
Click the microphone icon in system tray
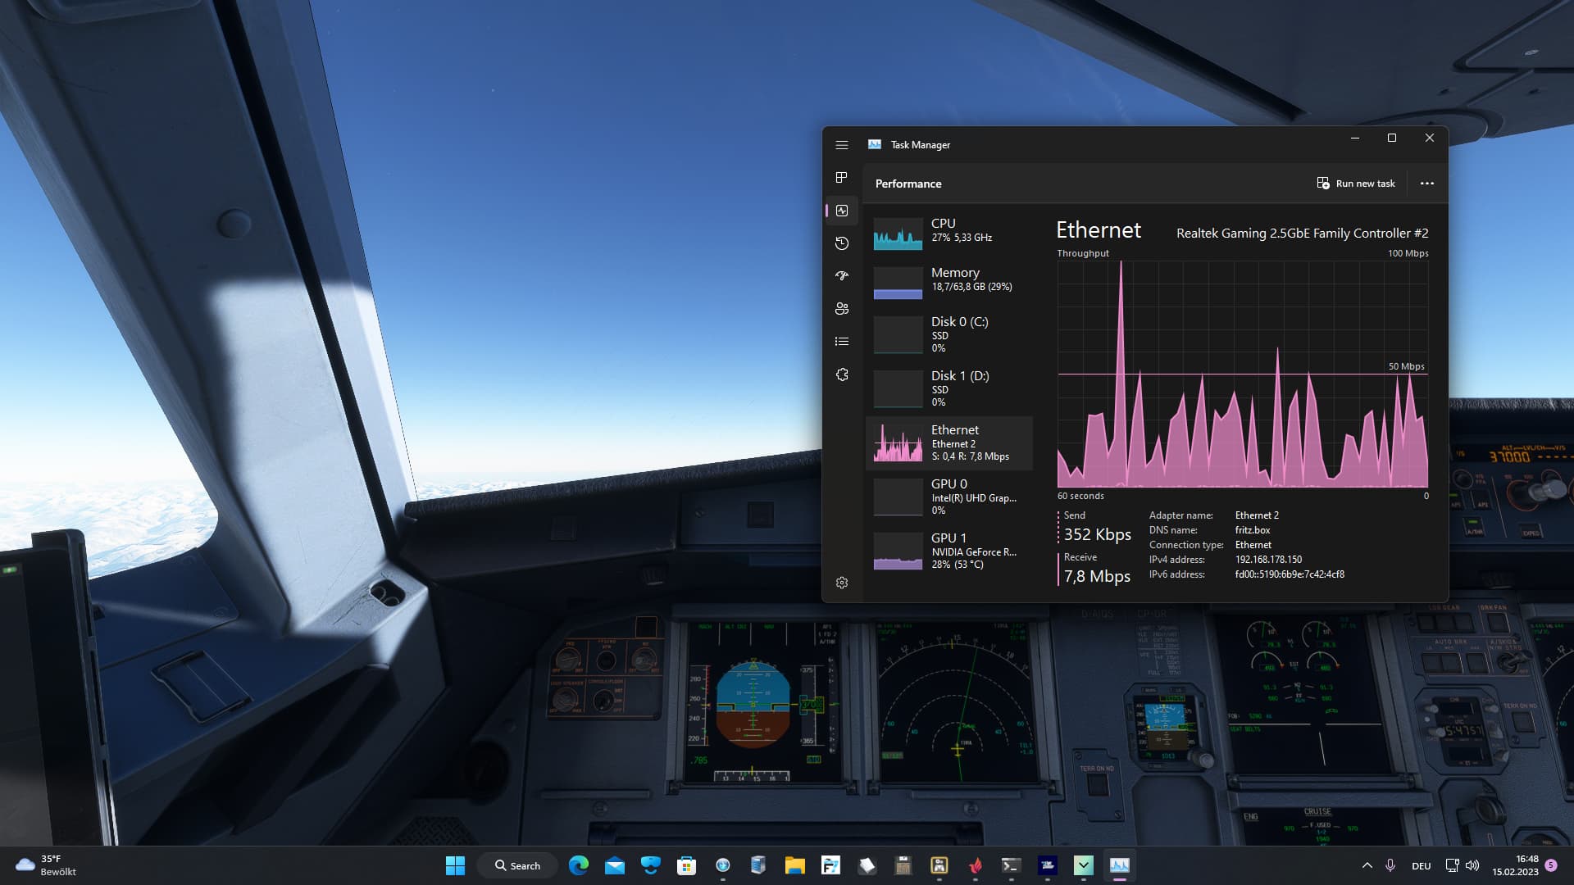click(x=1390, y=865)
